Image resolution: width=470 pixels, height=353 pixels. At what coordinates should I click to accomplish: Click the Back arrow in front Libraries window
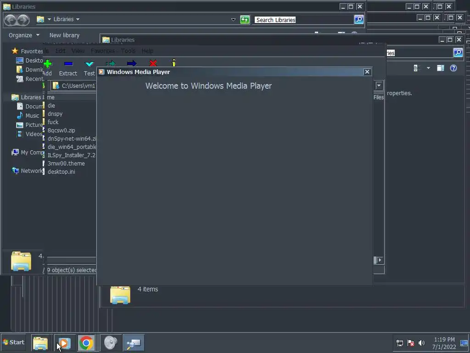tap(11, 20)
